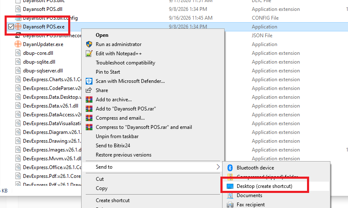This screenshot has width=348, height=208.
Task: Click the CONFIG File type cell
Action: tap(265, 18)
